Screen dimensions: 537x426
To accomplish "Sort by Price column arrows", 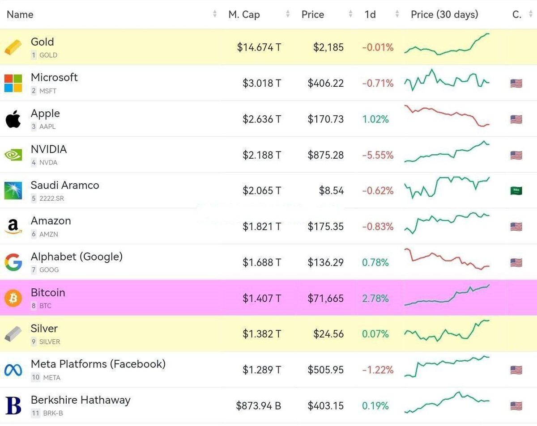I will [x=350, y=15].
